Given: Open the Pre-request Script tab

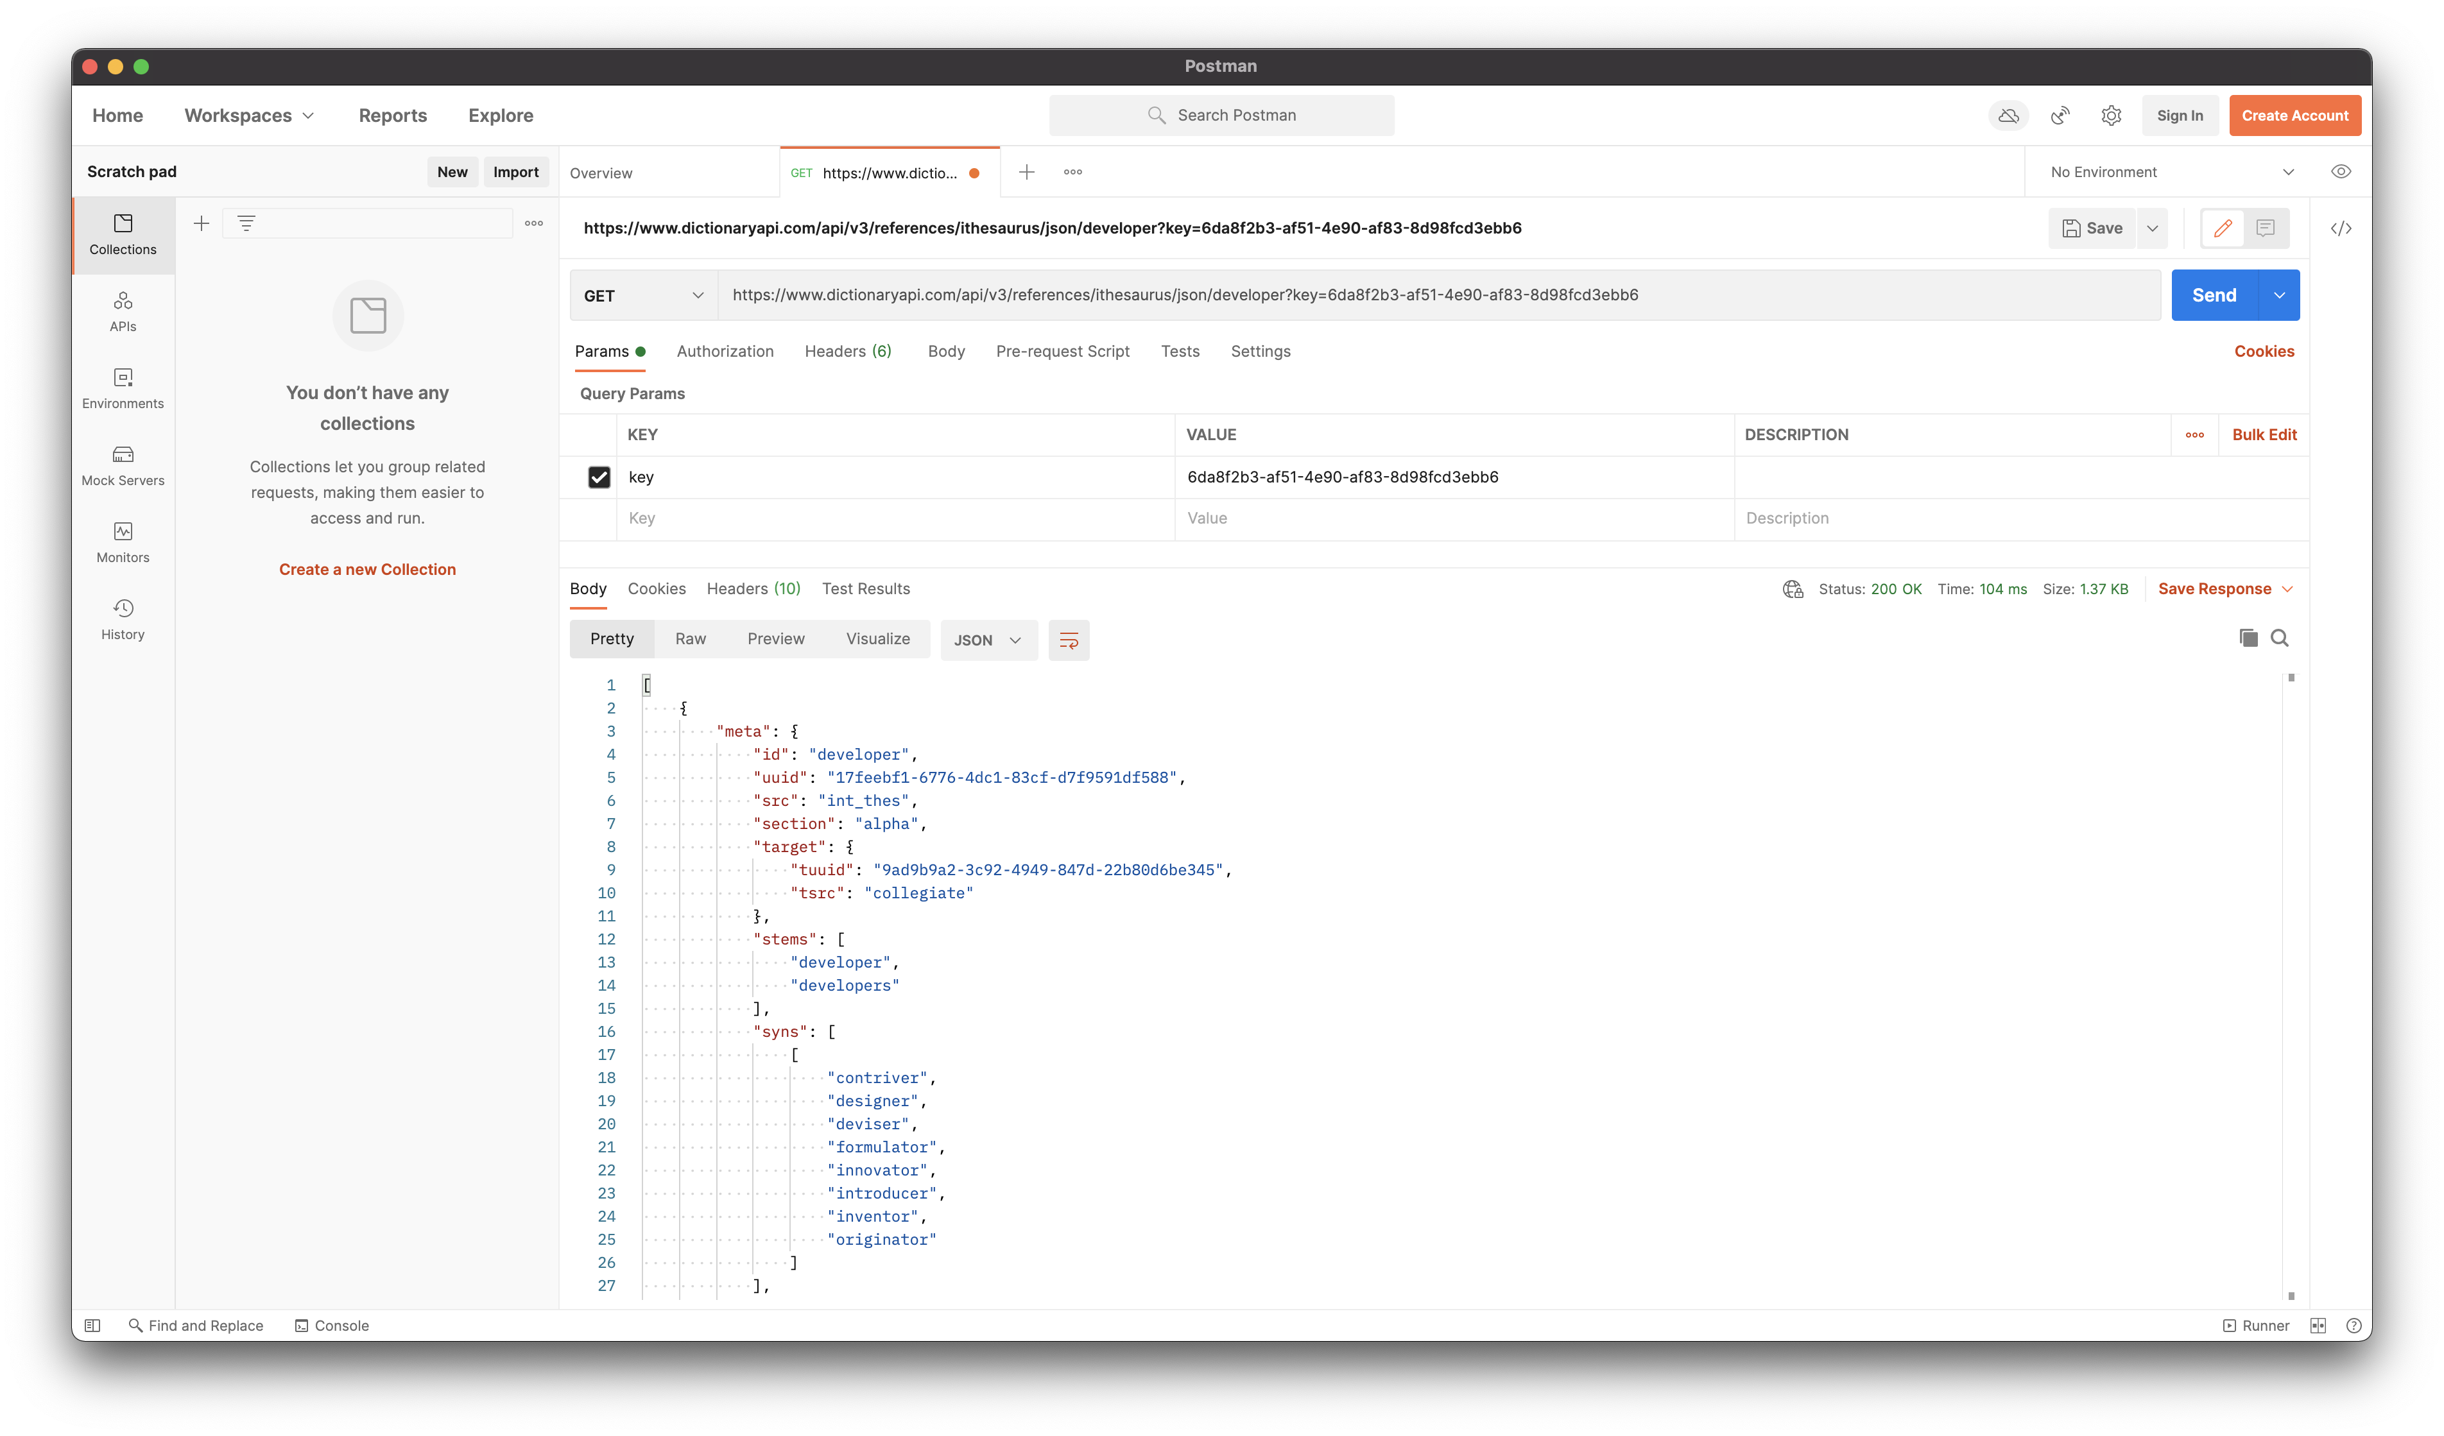Looking at the screenshot, I should 1062,351.
